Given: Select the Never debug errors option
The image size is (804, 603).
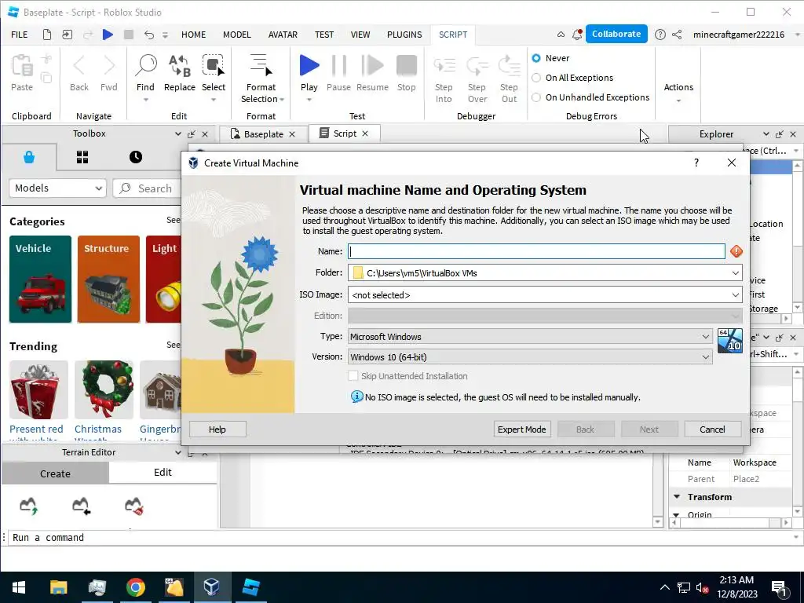Looking at the screenshot, I should coord(536,58).
